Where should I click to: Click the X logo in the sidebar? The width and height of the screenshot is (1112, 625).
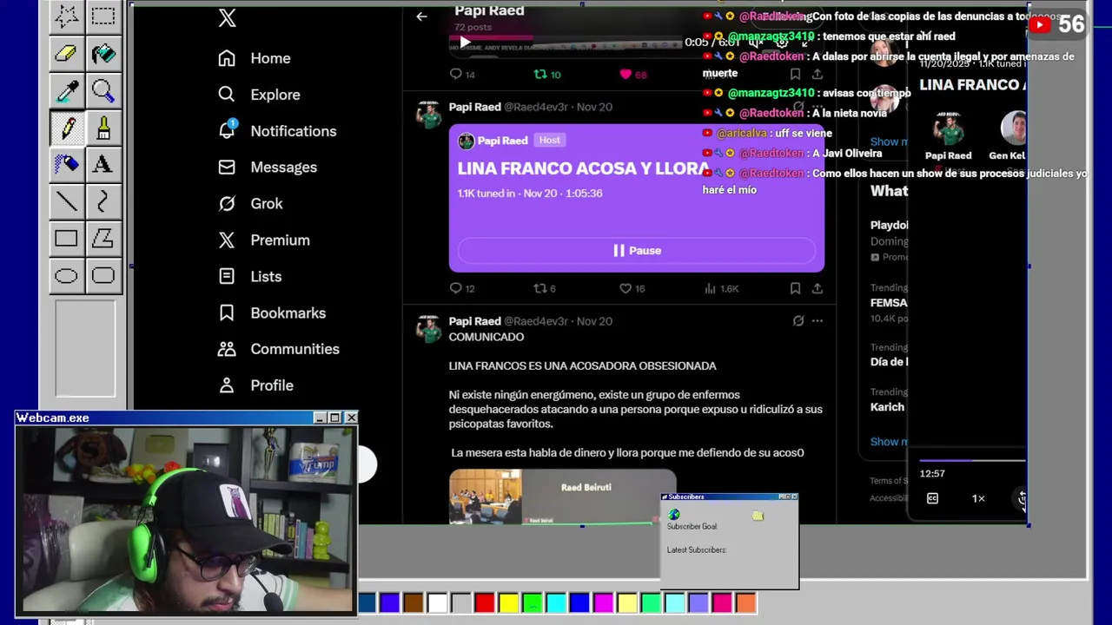coord(227,18)
